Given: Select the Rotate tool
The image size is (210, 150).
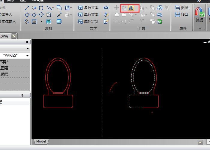Looking at the screenshot, I should 124,8.
